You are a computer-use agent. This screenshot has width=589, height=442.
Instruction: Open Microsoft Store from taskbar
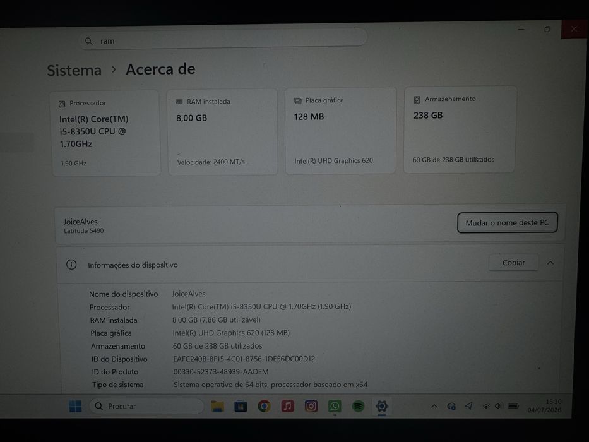pos(241,406)
